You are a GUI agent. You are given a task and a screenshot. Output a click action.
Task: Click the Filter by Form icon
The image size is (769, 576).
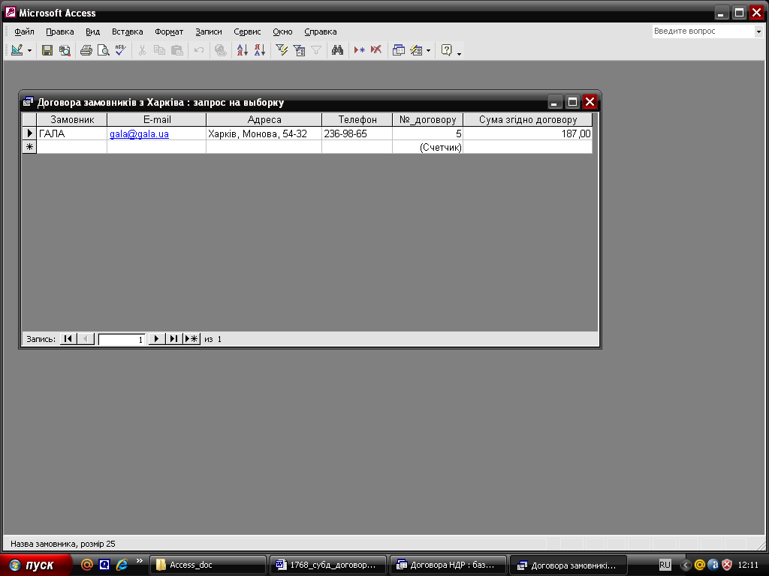pos(299,50)
